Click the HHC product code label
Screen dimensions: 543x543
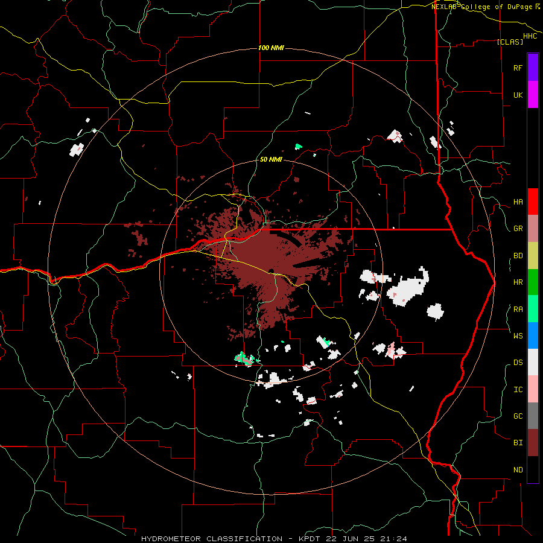tap(530, 36)
